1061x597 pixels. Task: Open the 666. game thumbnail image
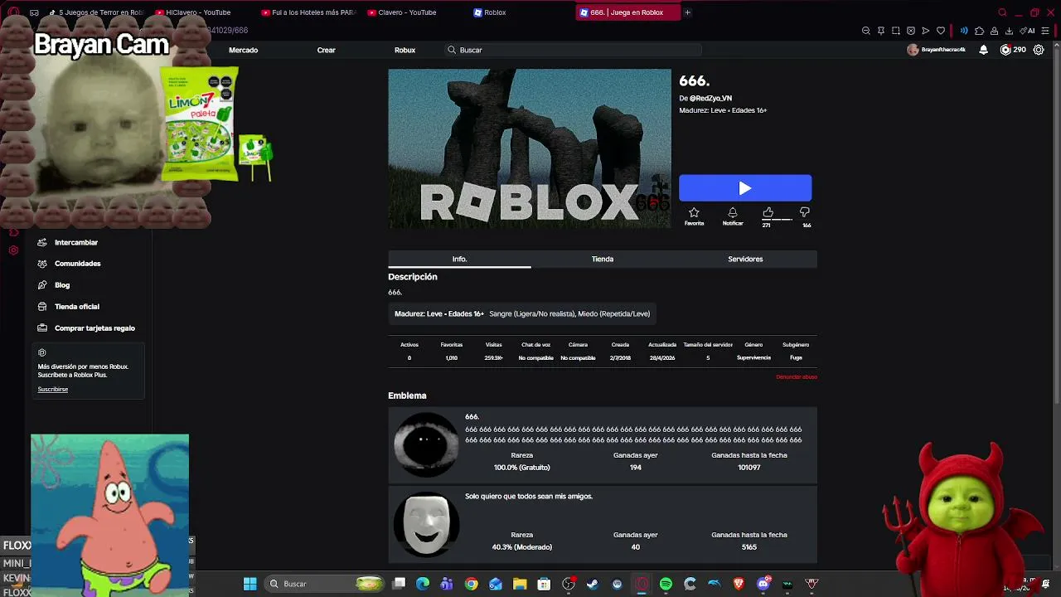[x=530, y=148]
